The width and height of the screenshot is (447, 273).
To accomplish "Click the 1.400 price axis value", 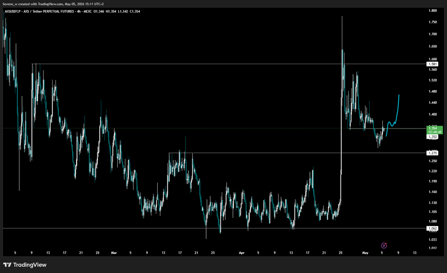I will [x=432, y=114].
